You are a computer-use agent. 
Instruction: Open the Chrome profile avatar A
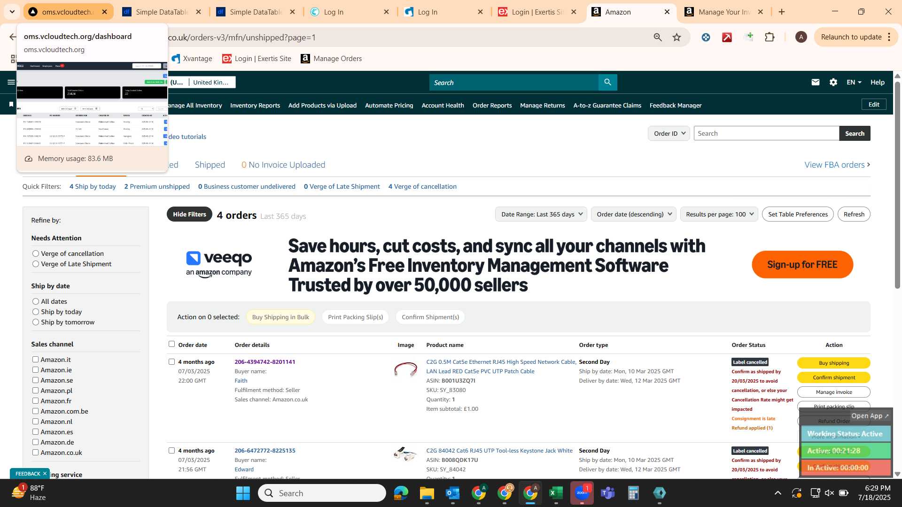coord(801,37)
